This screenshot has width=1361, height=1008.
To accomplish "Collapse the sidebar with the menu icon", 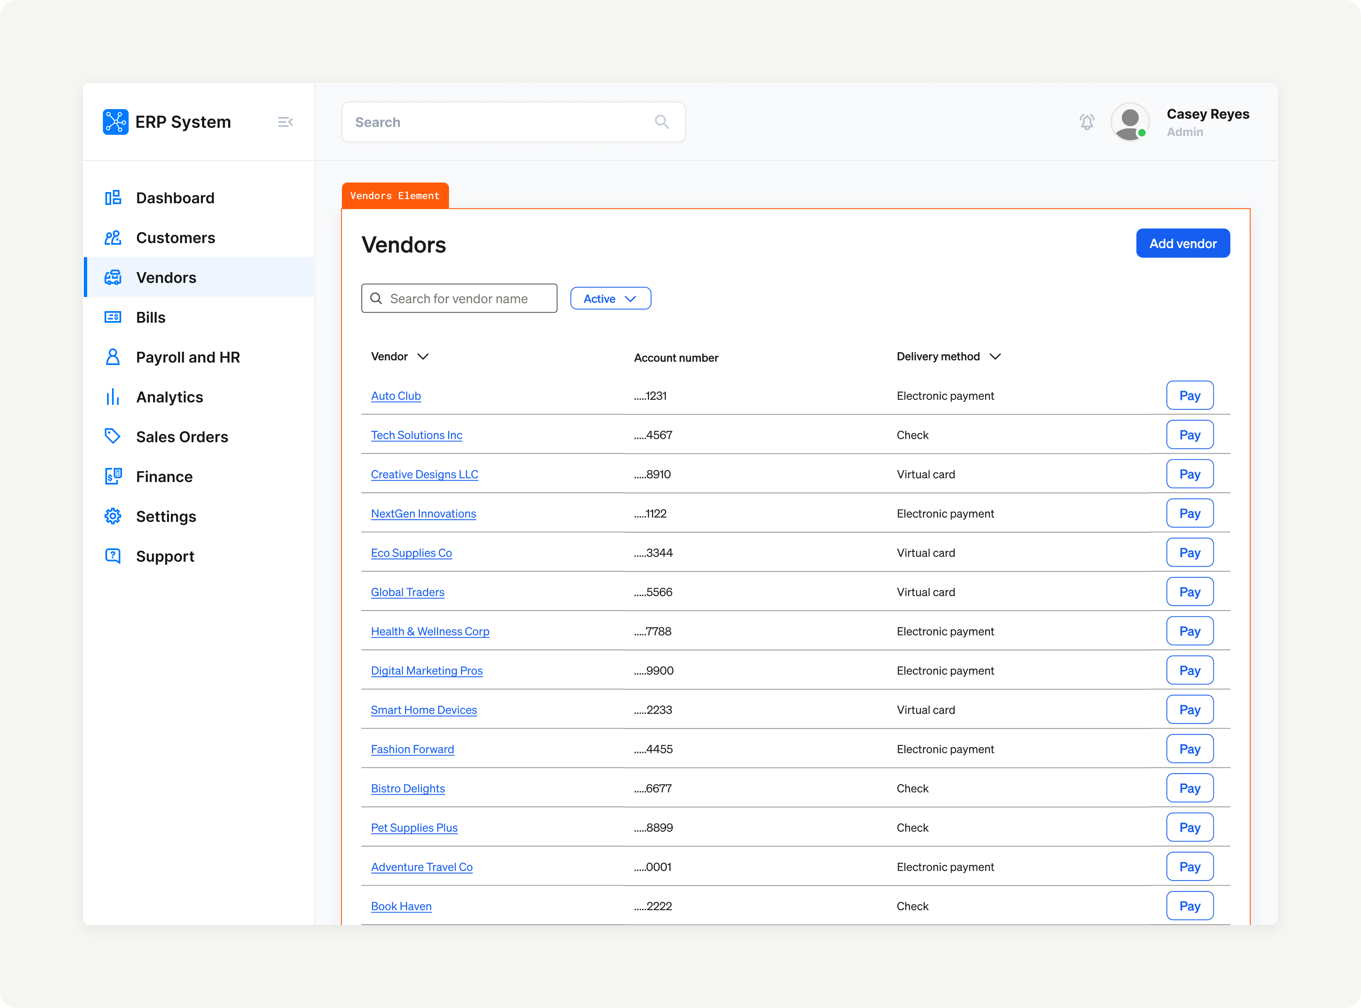I will (285, 122).
